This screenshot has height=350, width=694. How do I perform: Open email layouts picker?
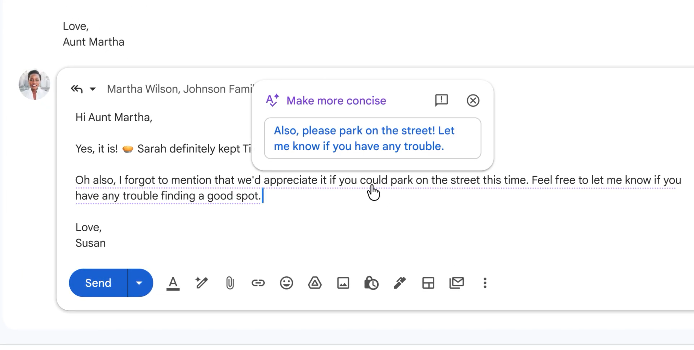coord(428,283)
